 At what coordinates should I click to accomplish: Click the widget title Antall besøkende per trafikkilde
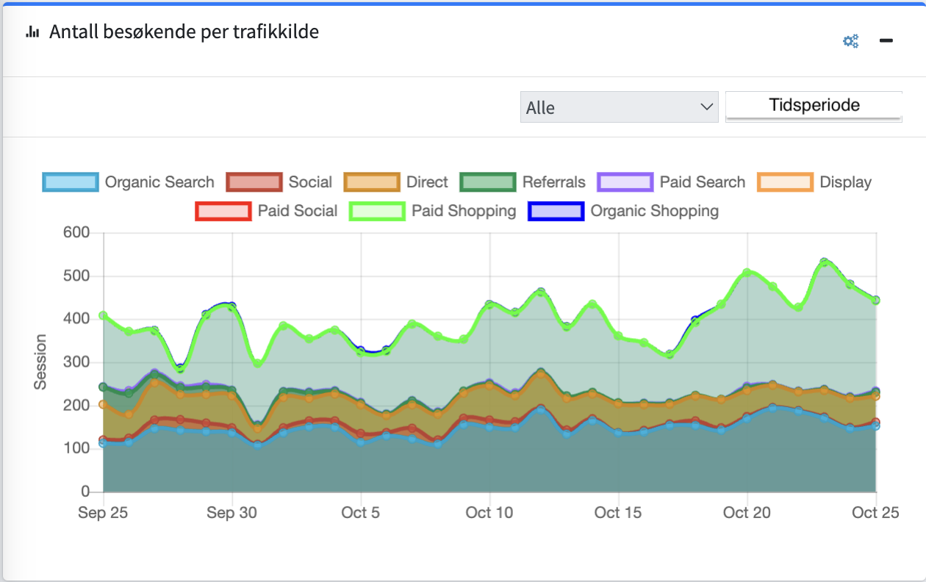[184, 32]
